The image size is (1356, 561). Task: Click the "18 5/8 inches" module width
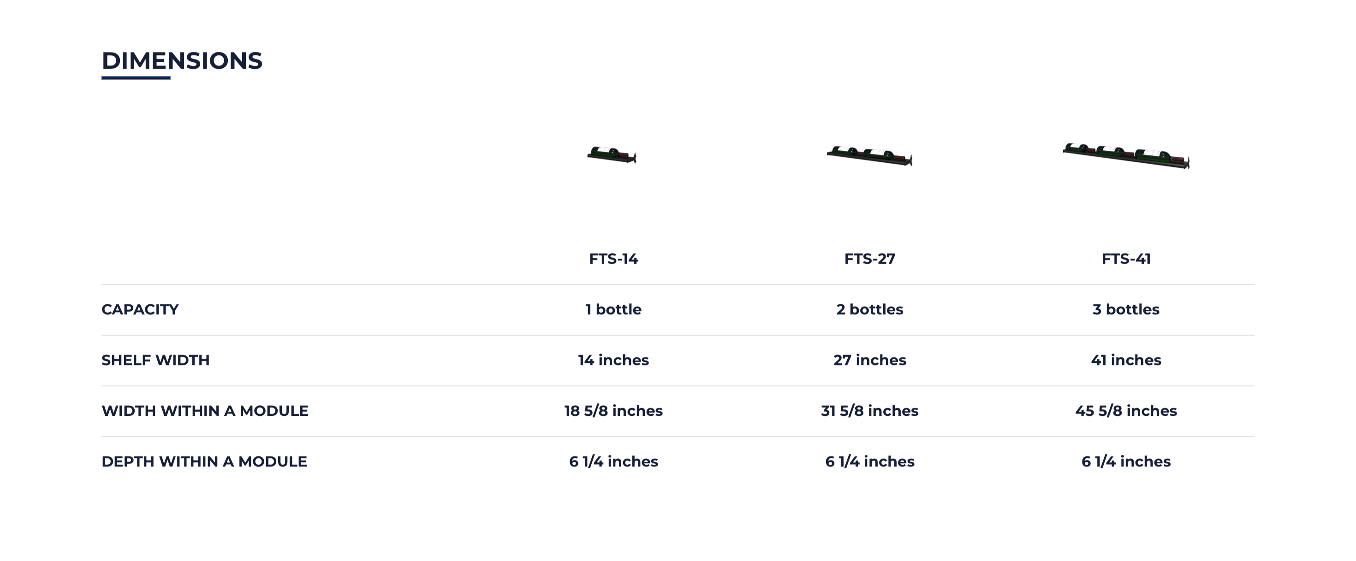coord(613,410)
